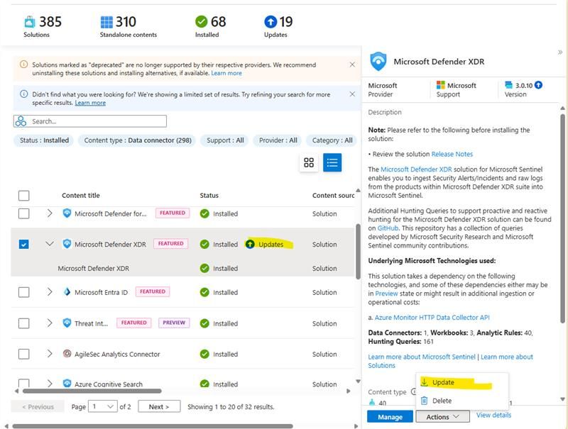Click the details pane vertical scrollbar
This screenshot has width=568, height=429.
(x=562, y=218)
